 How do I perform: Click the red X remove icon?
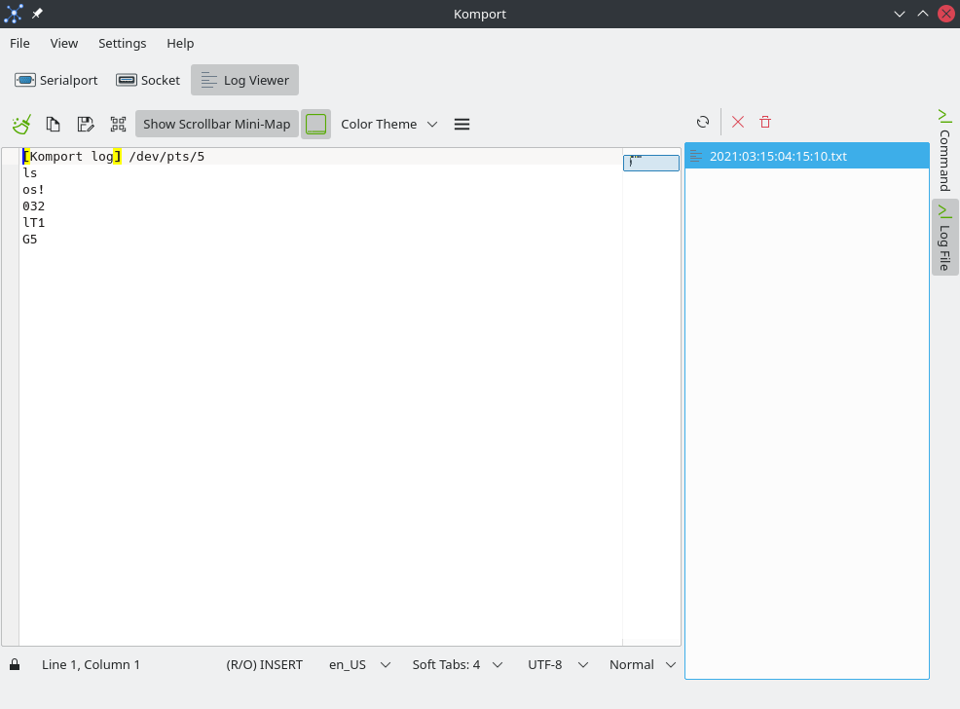coord(738,122)
